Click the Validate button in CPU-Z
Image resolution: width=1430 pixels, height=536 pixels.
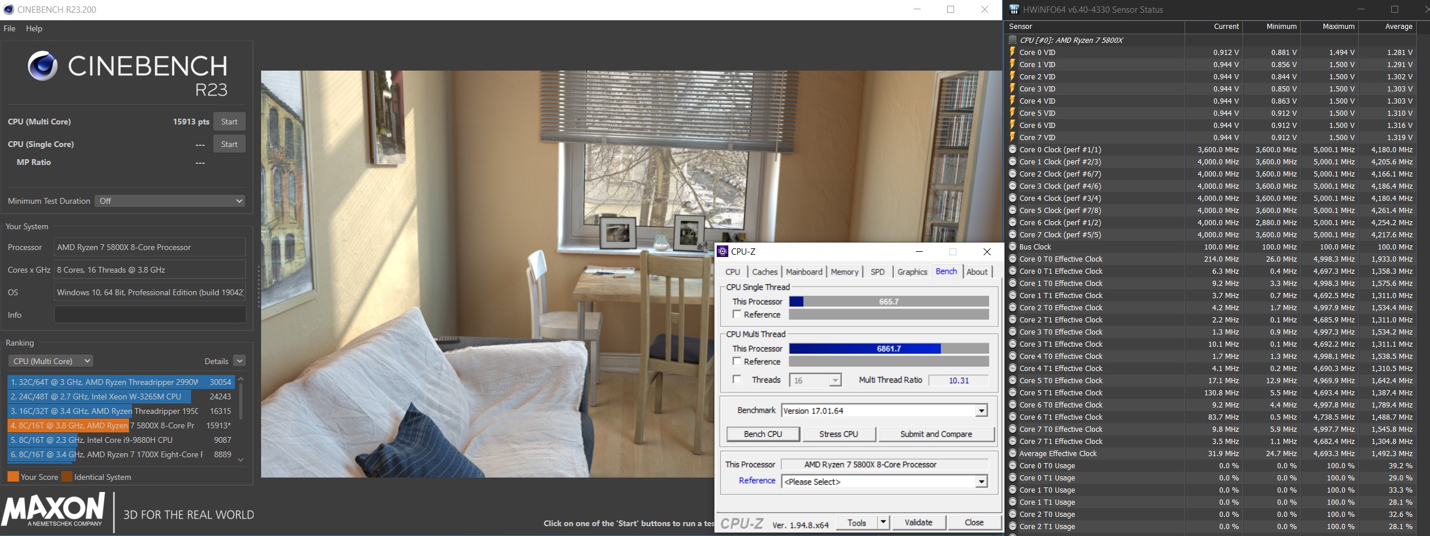click(x=918, y=522)
